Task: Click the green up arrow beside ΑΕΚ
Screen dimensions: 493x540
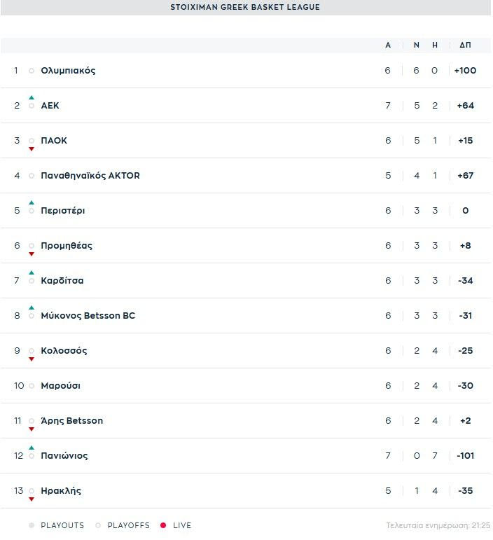Action: pyautogui.click(x=32, y=97)
